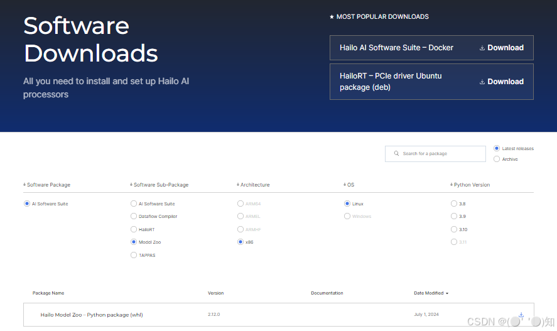Focus the Search for a package field
This screenshot has height=331, width=557.
(435, 154)
